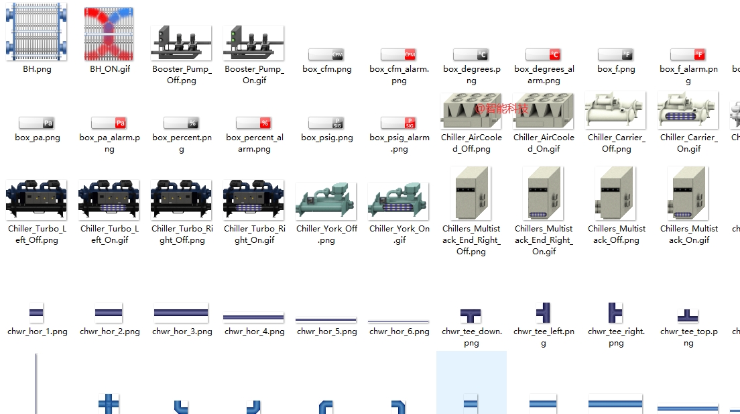Click the box_f.png Fahrenheit icon
The height and width of the screenshot is (414, 740).
pos(616,54)
